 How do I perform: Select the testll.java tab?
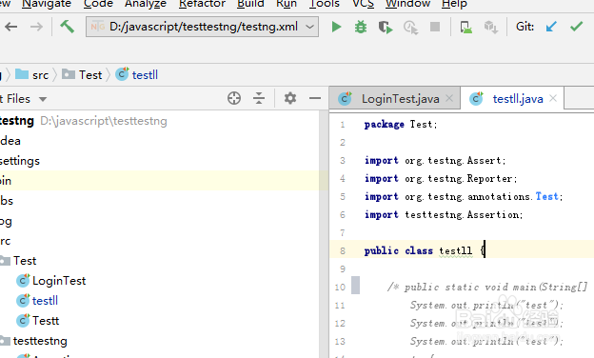(x=512, y=99)
